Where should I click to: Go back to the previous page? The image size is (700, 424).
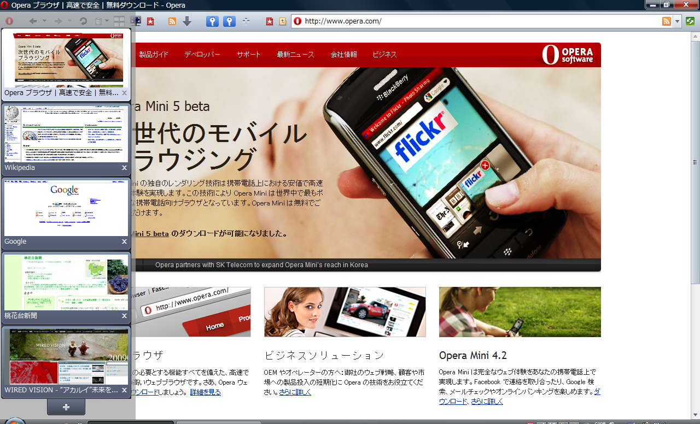click(x=33, y=21)
